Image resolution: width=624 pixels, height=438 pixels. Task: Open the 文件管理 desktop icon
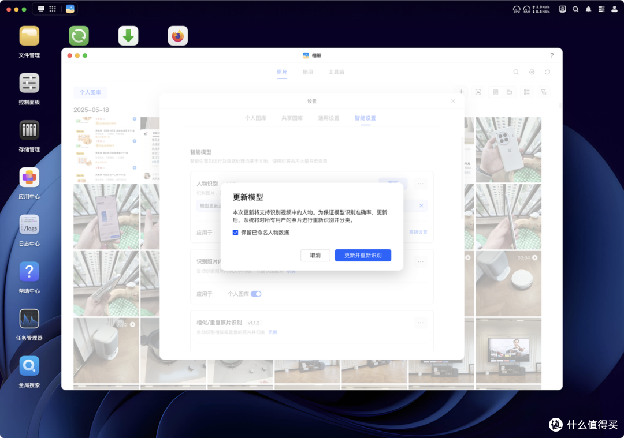point(29,36)
